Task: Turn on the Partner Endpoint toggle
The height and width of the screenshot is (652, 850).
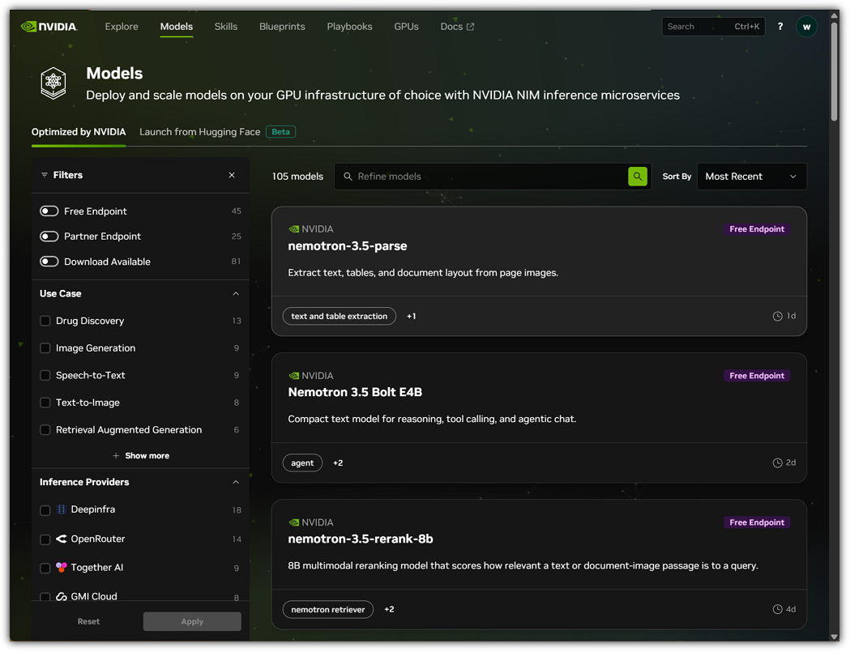Action: click(49, 237)
